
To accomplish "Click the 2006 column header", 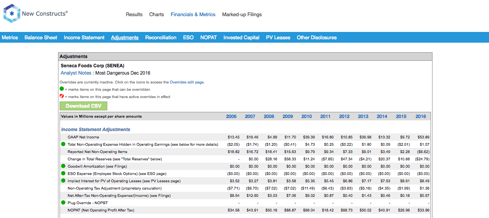I will (231, 116).
